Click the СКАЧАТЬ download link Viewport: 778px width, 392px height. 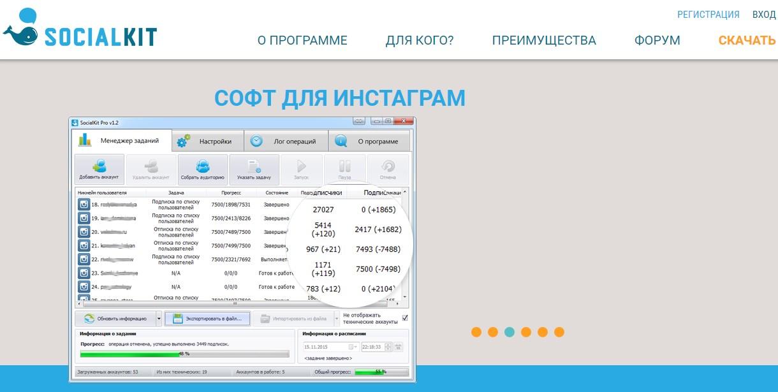747,40
